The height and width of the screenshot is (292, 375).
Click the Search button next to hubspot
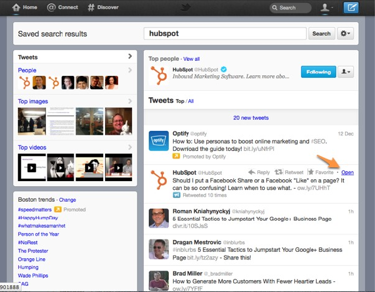coord(321,34)
